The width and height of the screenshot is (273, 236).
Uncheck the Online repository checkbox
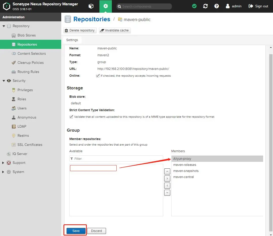pos(98,75)
